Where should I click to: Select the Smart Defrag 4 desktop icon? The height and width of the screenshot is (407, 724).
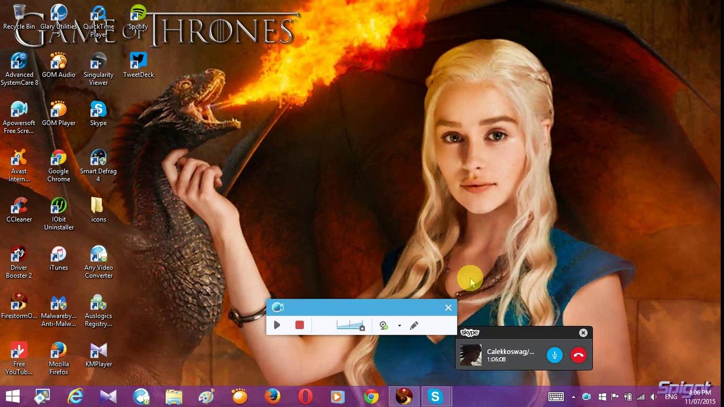pos(98,166)
